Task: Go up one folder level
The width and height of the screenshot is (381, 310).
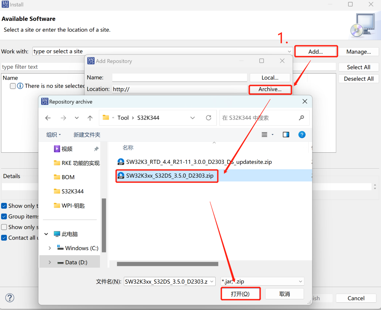Action: (x=90, y=118)
